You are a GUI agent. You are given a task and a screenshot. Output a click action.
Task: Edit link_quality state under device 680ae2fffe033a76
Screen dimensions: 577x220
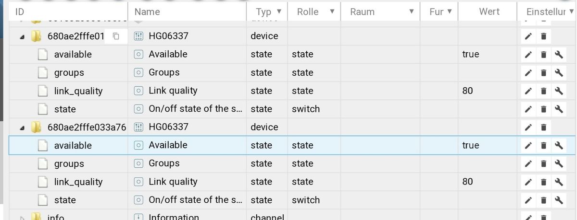(527, 182)
